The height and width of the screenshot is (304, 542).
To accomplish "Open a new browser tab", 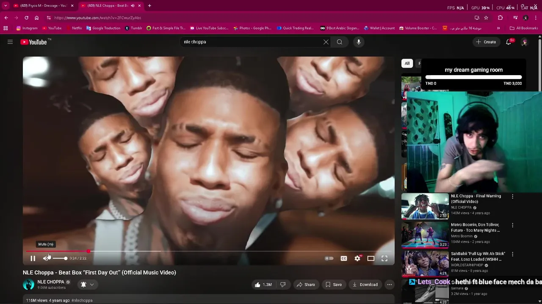I will pos(149,5).
